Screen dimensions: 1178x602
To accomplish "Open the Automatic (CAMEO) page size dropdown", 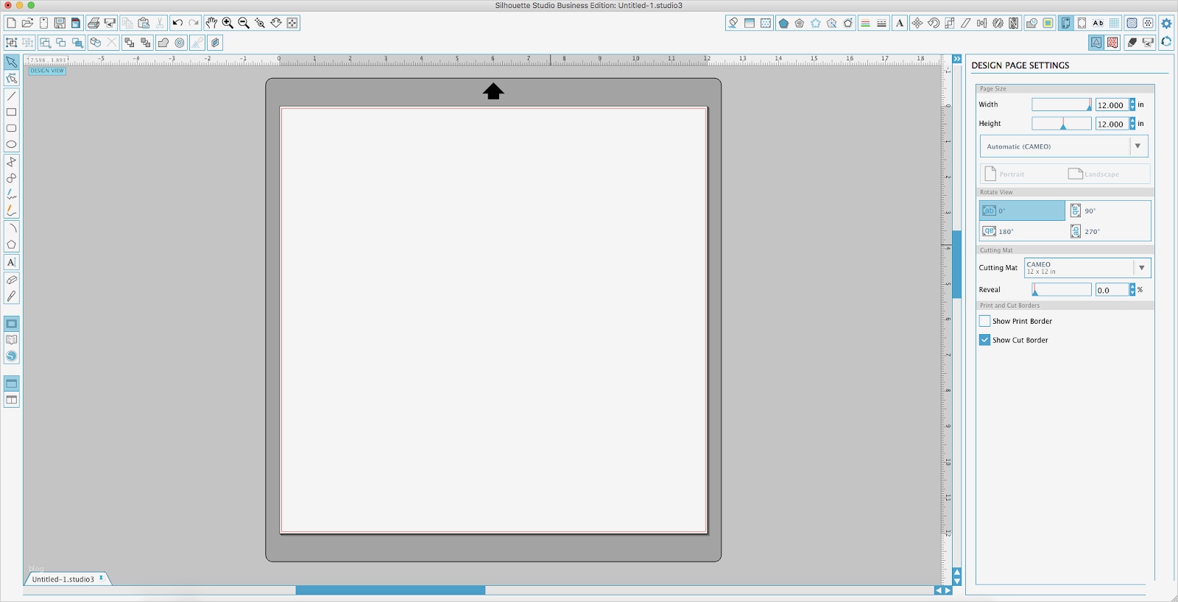I will pyautogui.click(x=1064, y=146).
